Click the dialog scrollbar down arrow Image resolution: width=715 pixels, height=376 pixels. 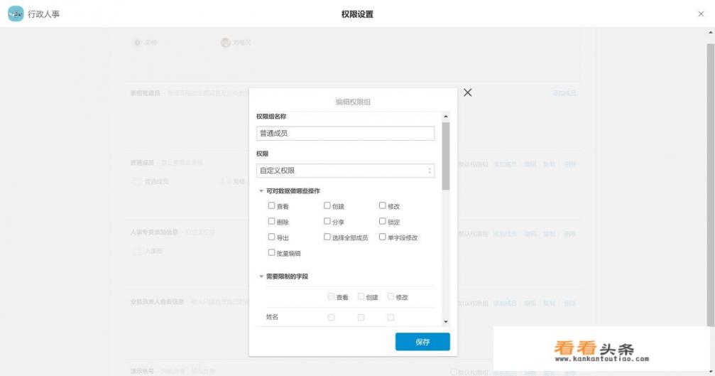446,322
